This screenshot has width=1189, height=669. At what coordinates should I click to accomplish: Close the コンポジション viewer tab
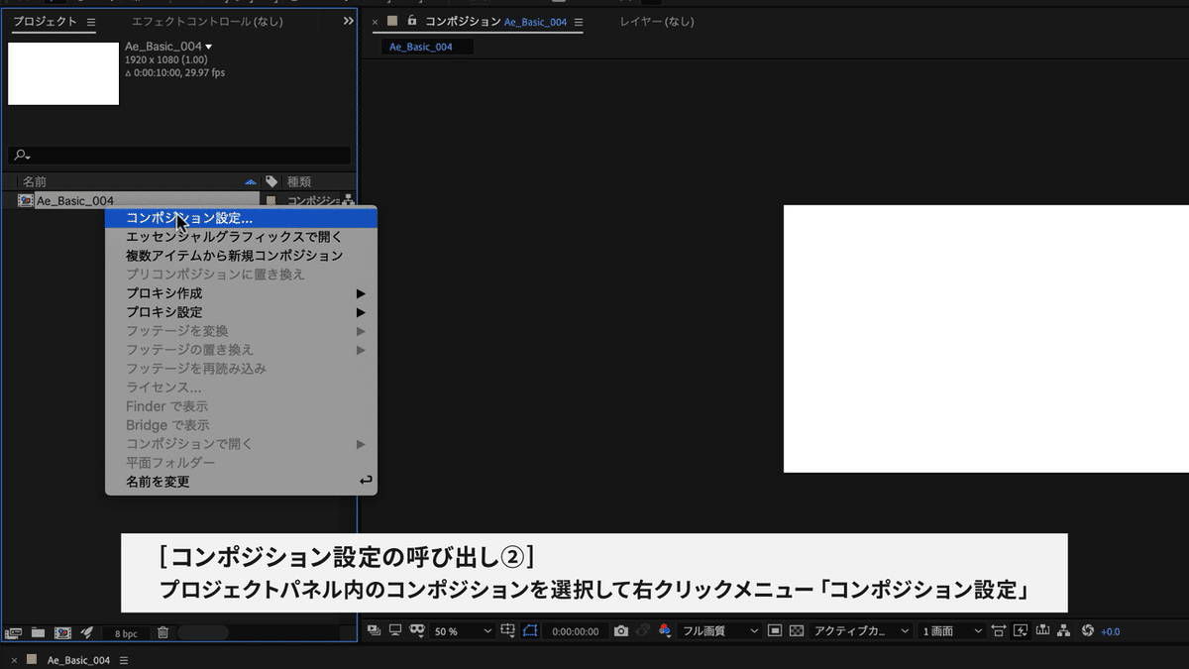tap(375, 22)
